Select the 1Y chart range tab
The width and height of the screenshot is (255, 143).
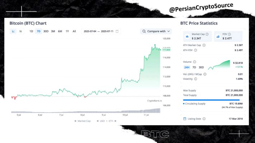click(67, 31)
